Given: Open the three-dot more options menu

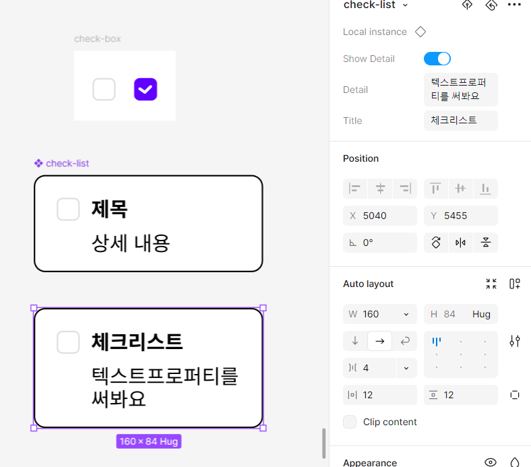Looking at the screenshot, I should [514, 5].
